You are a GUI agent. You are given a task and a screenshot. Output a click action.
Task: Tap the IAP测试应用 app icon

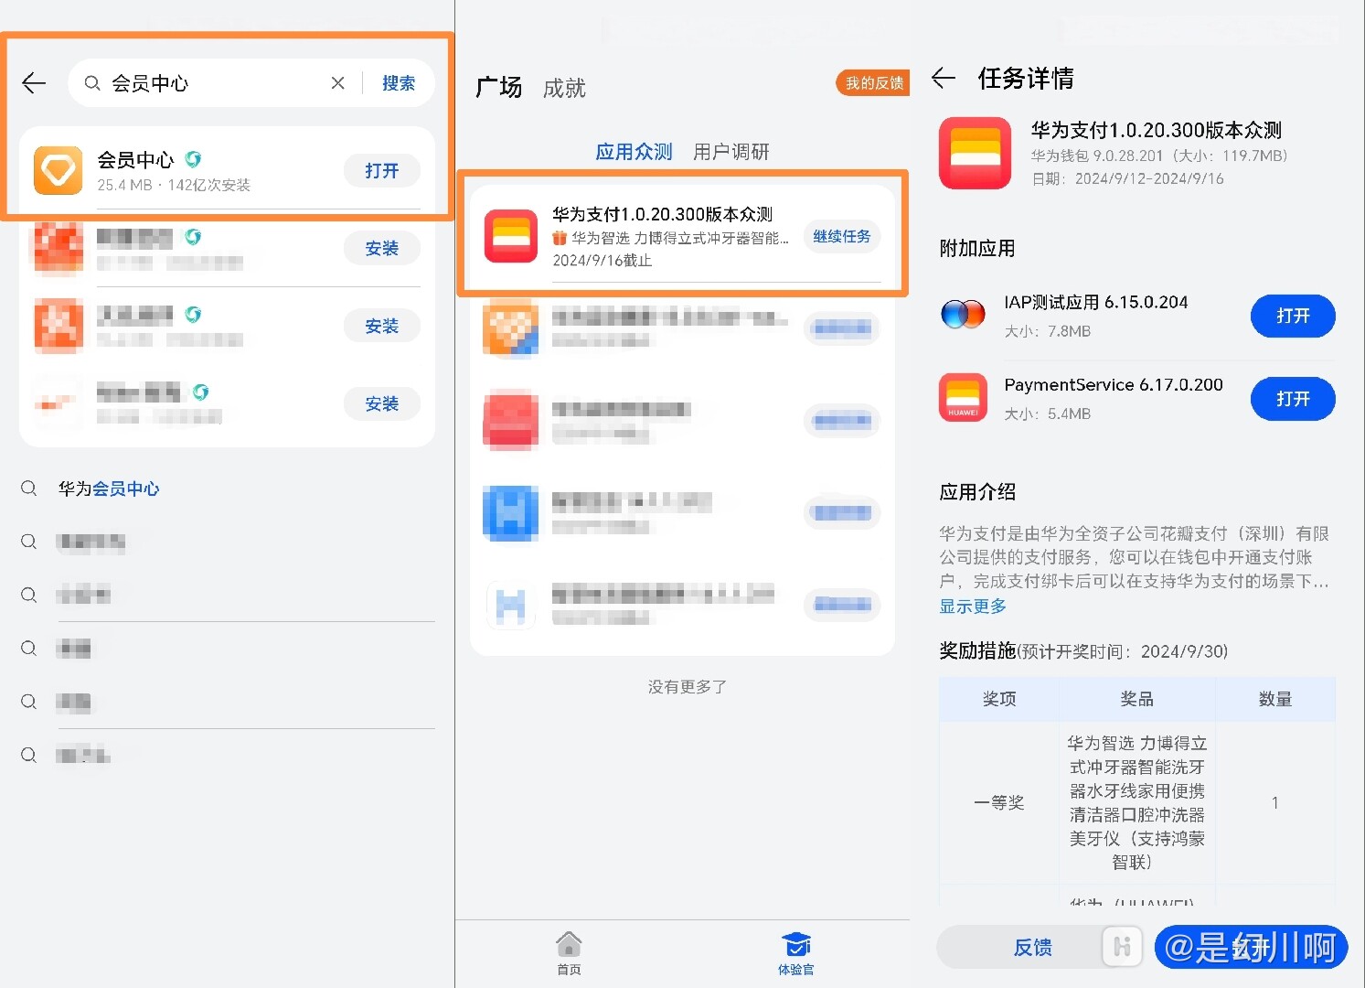click(963, 315)
